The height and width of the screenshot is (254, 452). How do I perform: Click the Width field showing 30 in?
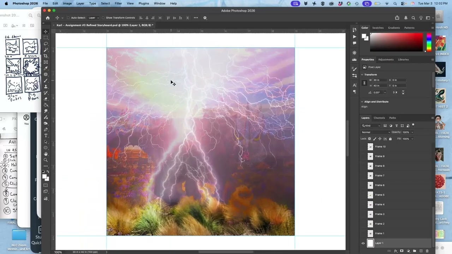(x=380, y=80)
